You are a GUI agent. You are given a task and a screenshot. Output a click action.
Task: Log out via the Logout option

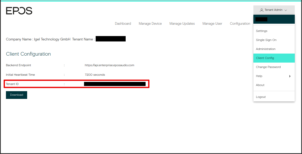tap(261, 97)
